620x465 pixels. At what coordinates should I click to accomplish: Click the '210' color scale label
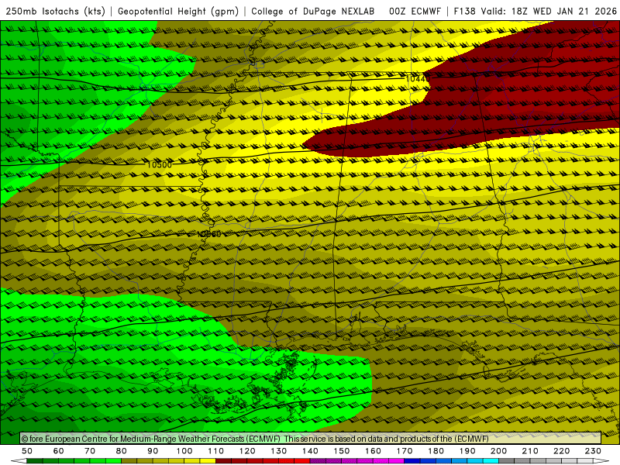point(530,451)
